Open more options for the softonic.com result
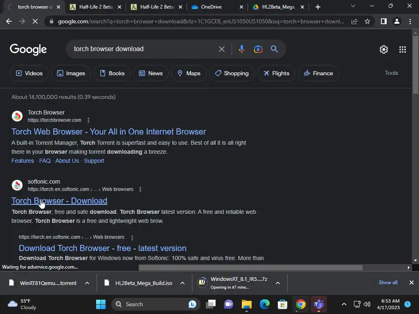 point(140,189)
